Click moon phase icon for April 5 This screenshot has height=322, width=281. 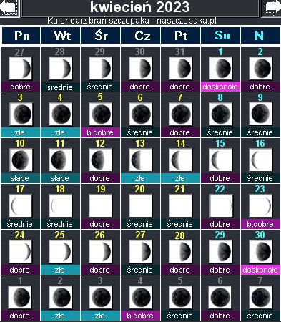100,114
